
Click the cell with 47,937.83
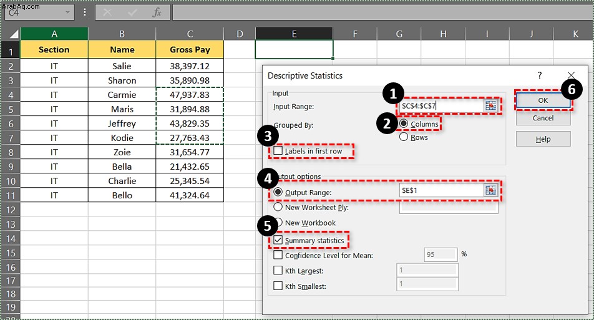(190, 95)
